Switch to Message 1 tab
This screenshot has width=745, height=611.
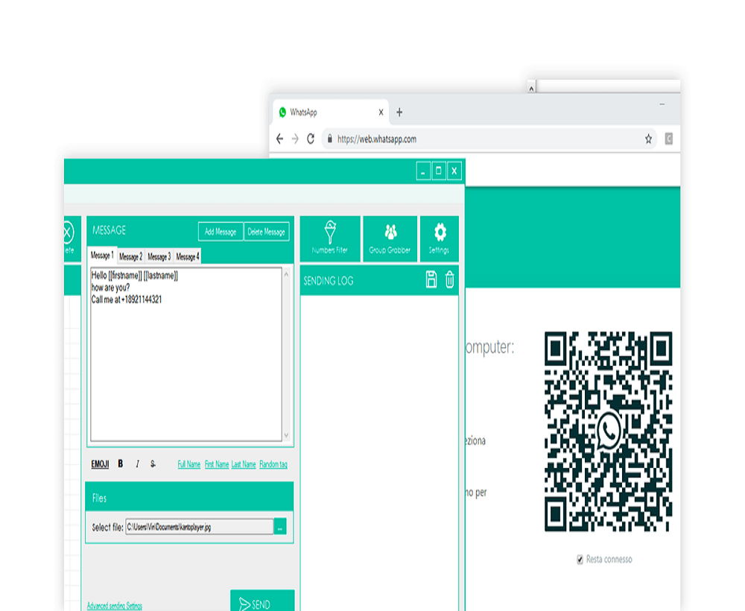[102, 256]
